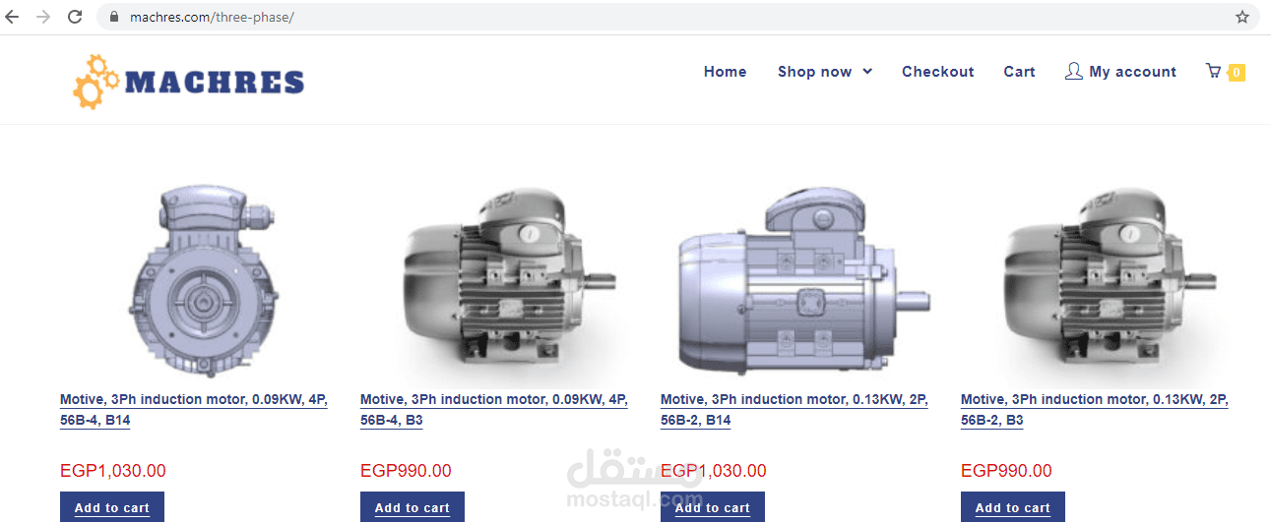Add the 0.13KW 2P B3 motor to cart
Image resolution: width=1271 pixels, height=522 pixels.
pyautogui.click(x=1013, y=507)
